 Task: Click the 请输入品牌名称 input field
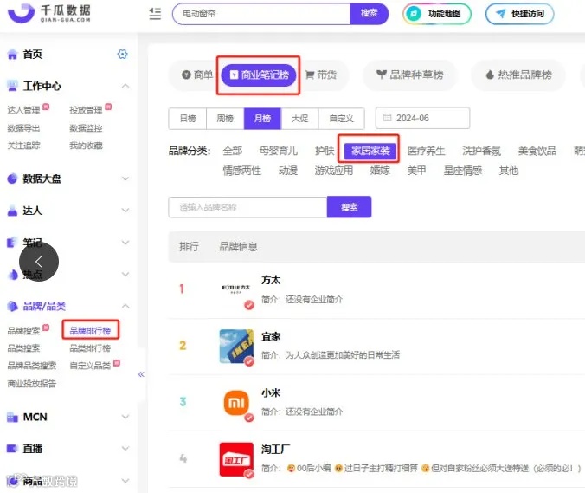coord(247,207)
